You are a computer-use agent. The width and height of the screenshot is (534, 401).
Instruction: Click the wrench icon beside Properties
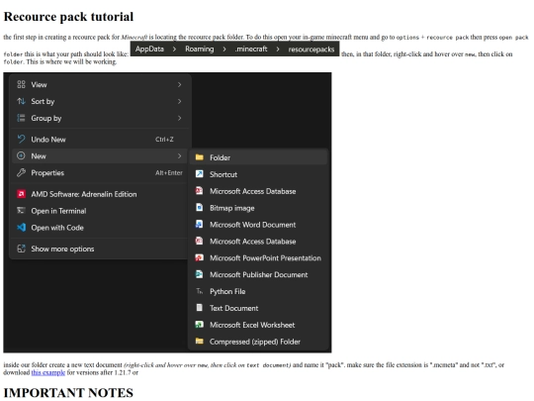(21, 172)
